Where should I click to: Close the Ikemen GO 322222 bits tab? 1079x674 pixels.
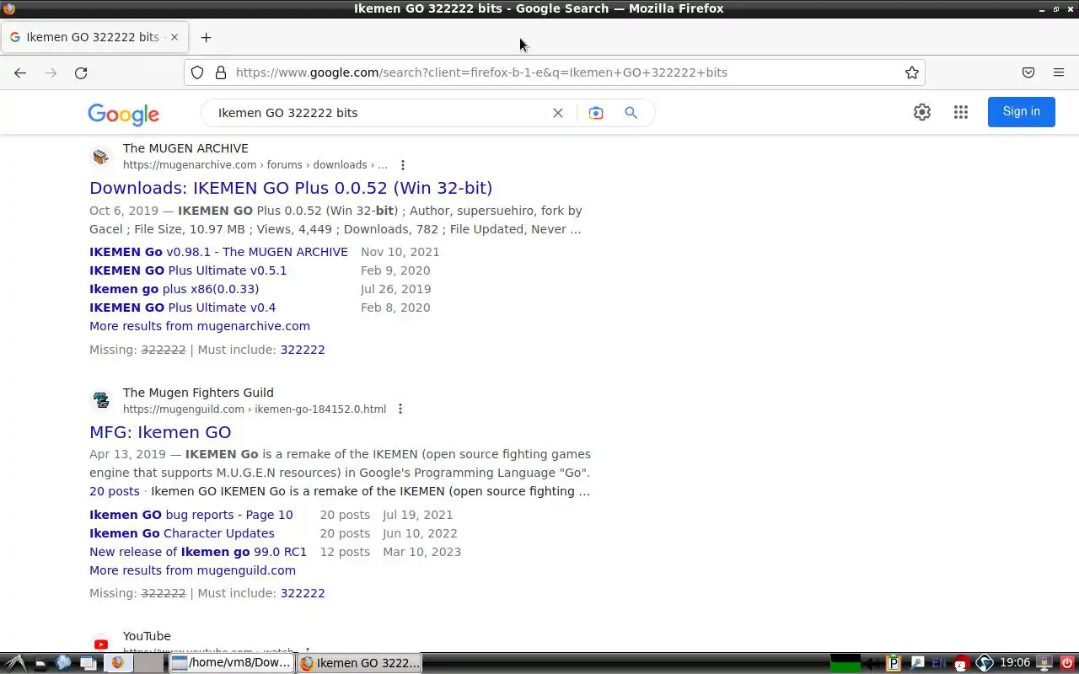pos(174,37)
